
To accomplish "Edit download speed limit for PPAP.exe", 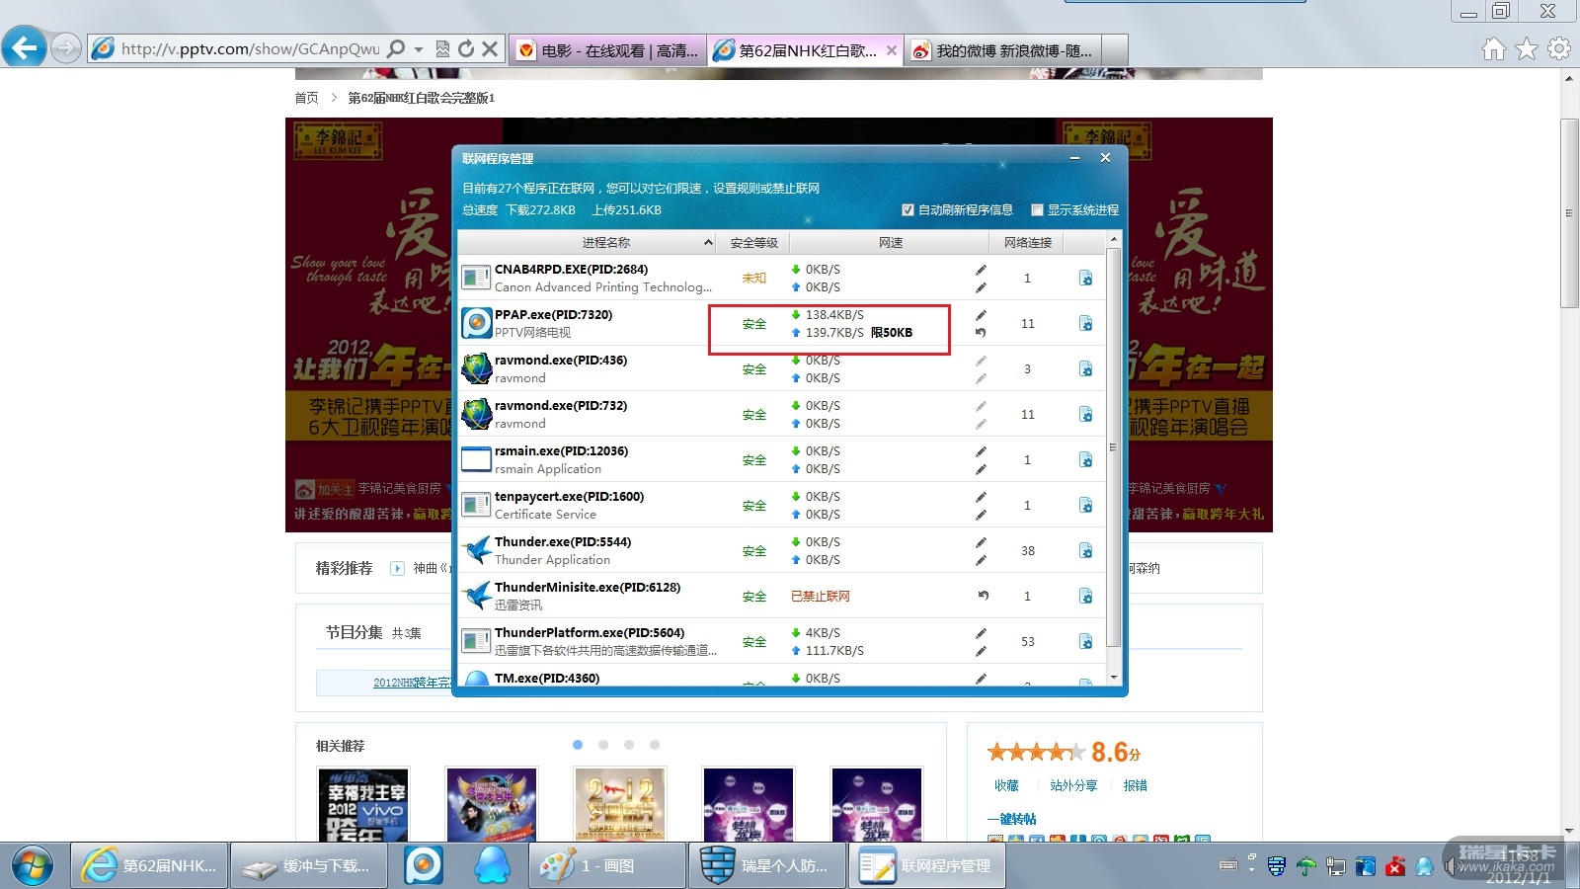I will (981, 315).
